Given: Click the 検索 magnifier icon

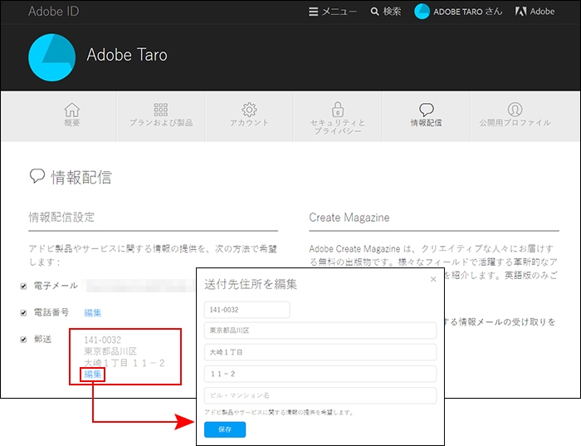Looking at the screenshot, I should pos(374,12).
